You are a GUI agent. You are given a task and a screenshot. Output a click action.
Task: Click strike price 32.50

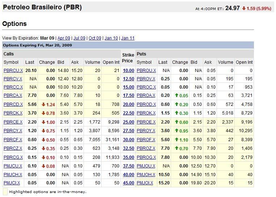click(x=128, y=148)
